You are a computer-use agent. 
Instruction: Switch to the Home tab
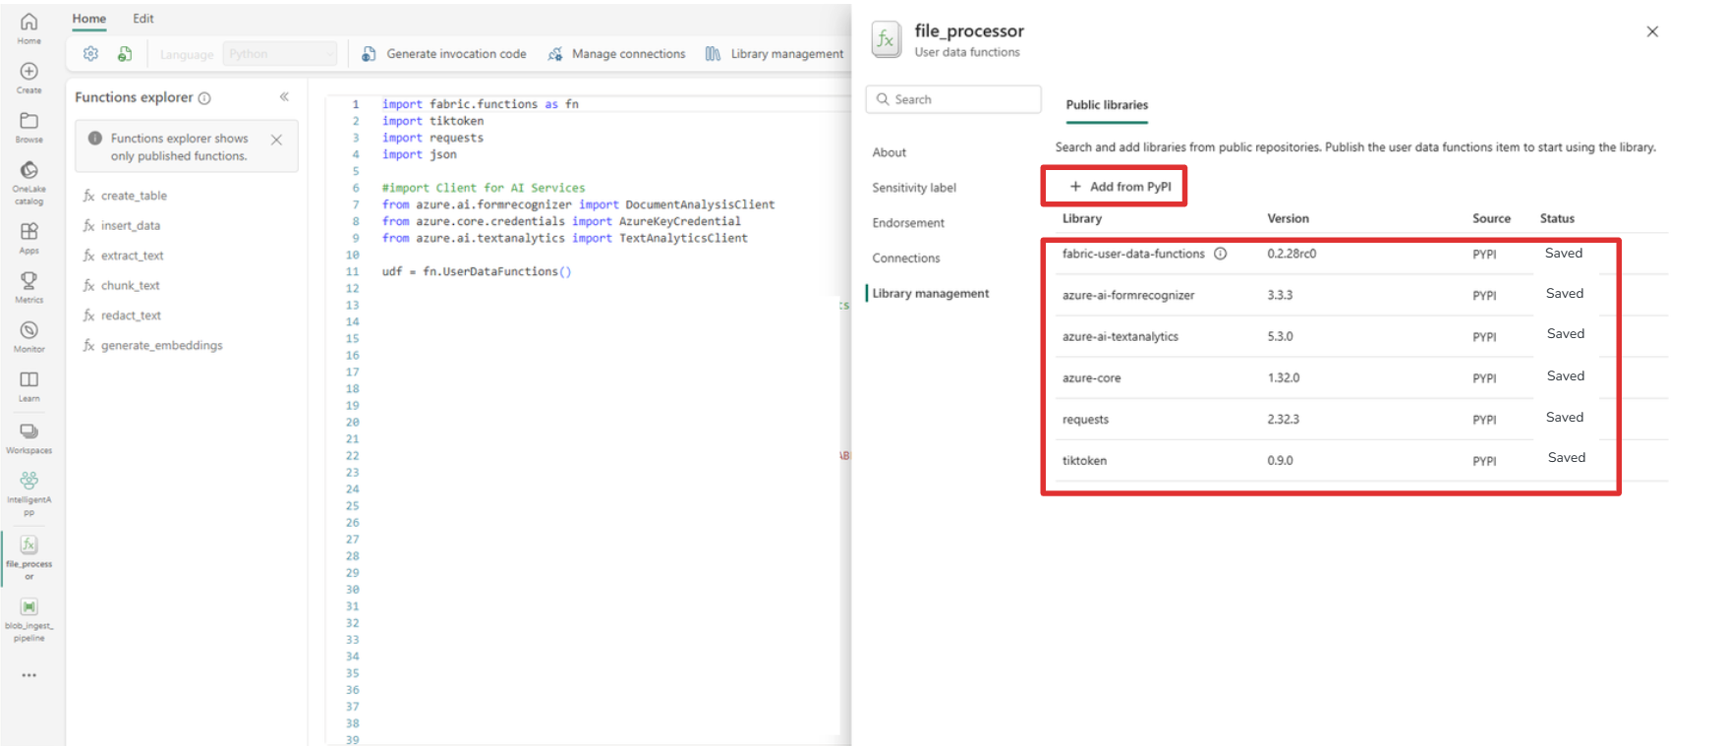click(x=88, y=19)
